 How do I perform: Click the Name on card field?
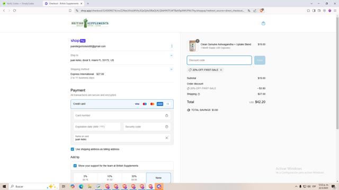122,138
